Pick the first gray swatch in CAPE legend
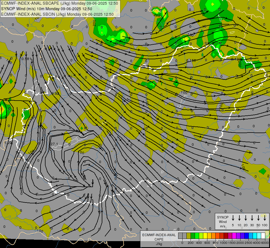Screen dimensions: 270x248 180,236
